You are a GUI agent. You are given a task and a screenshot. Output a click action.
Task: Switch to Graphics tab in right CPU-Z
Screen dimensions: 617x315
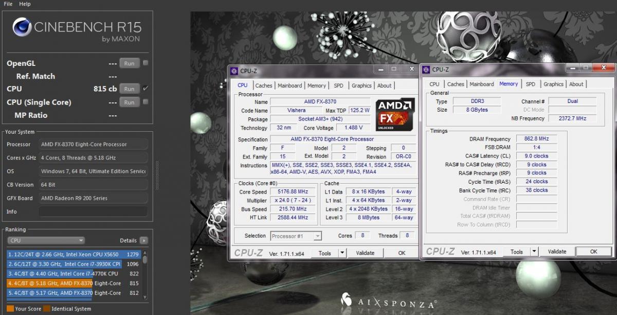(553, 84)
